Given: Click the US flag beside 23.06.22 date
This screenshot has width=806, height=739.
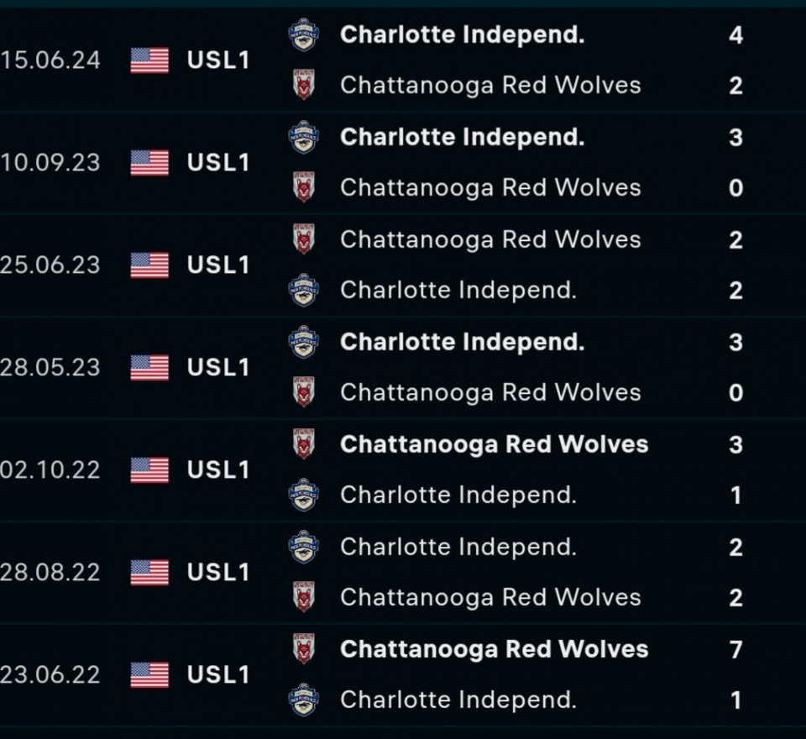Looking at the screenshot, I should point(149,674).
